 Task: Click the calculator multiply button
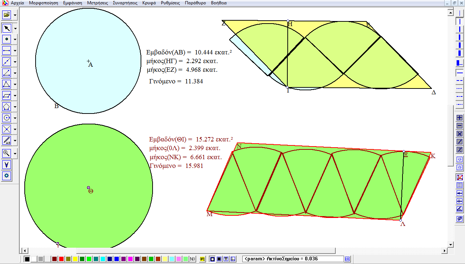point(460,134)
